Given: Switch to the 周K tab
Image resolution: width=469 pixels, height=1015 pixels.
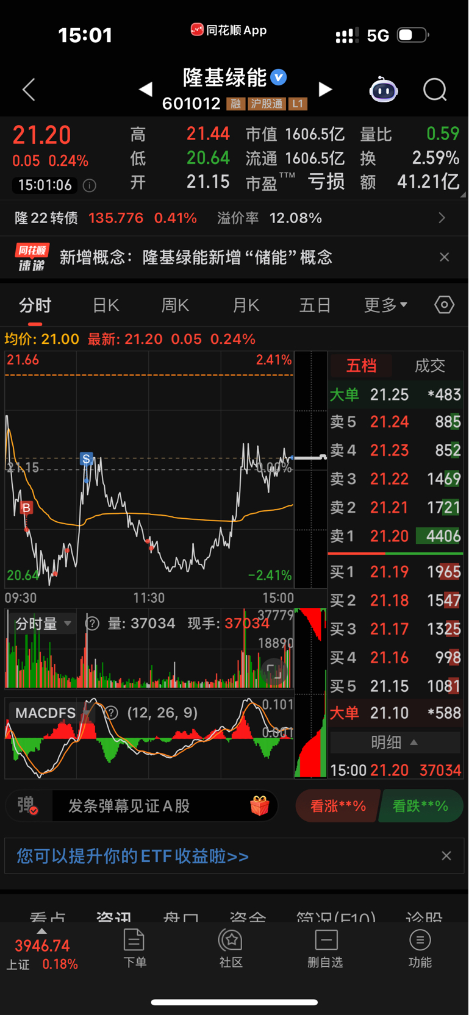Looking at the screenshot, I should click(x=176, y=305).
